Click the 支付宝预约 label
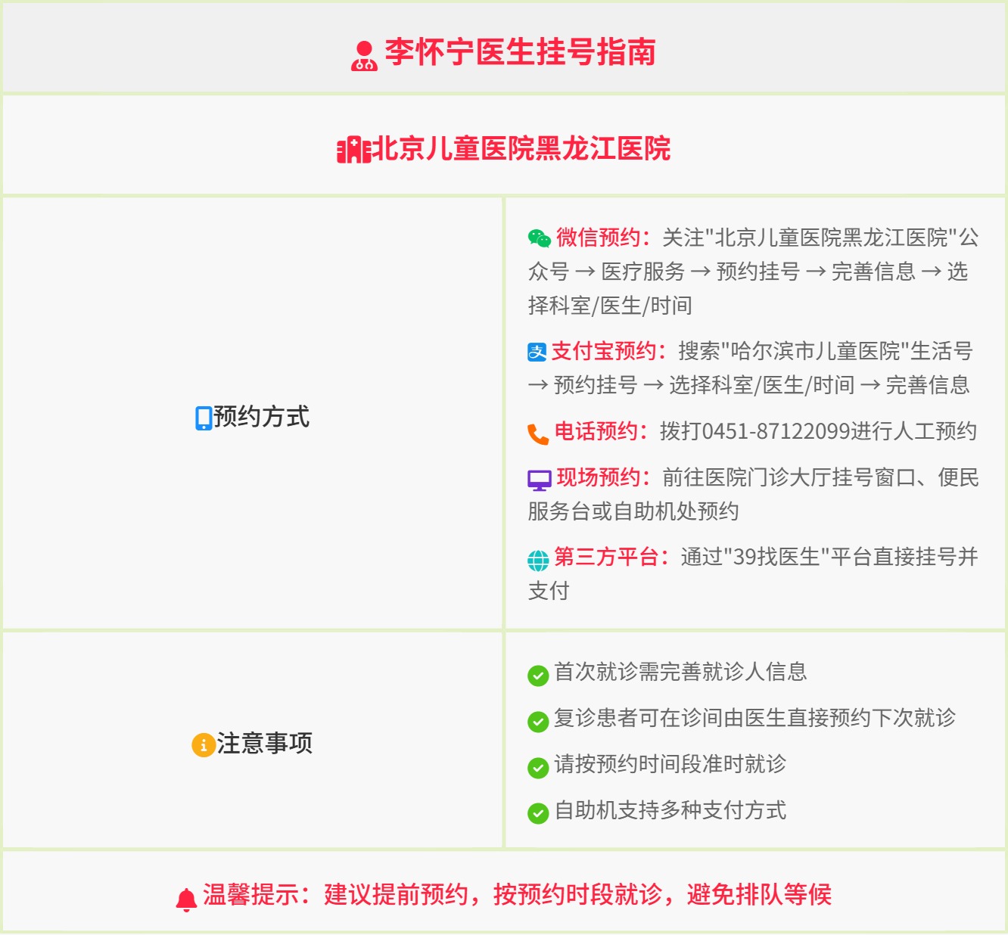The height and width of the screenshot is (935, 1008). click(x=608, y=351)
